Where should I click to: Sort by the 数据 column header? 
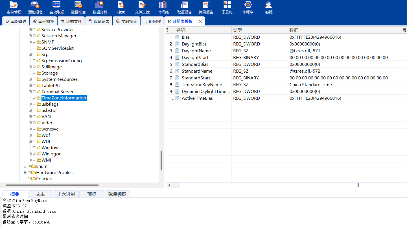(344, 30)
